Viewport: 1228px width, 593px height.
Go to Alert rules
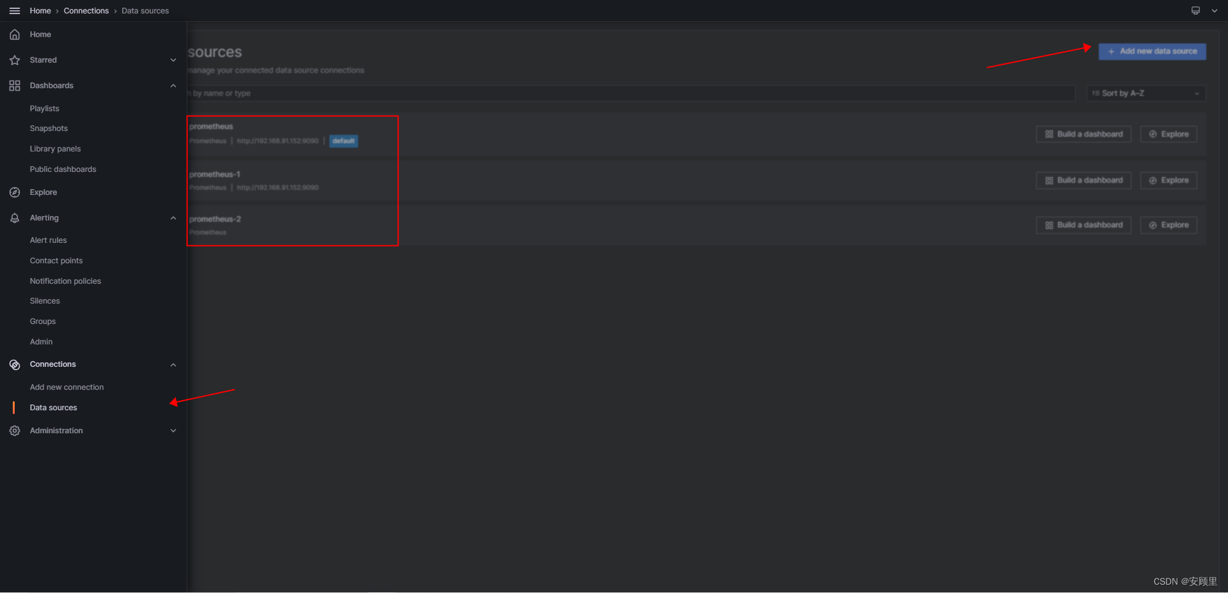49,240
